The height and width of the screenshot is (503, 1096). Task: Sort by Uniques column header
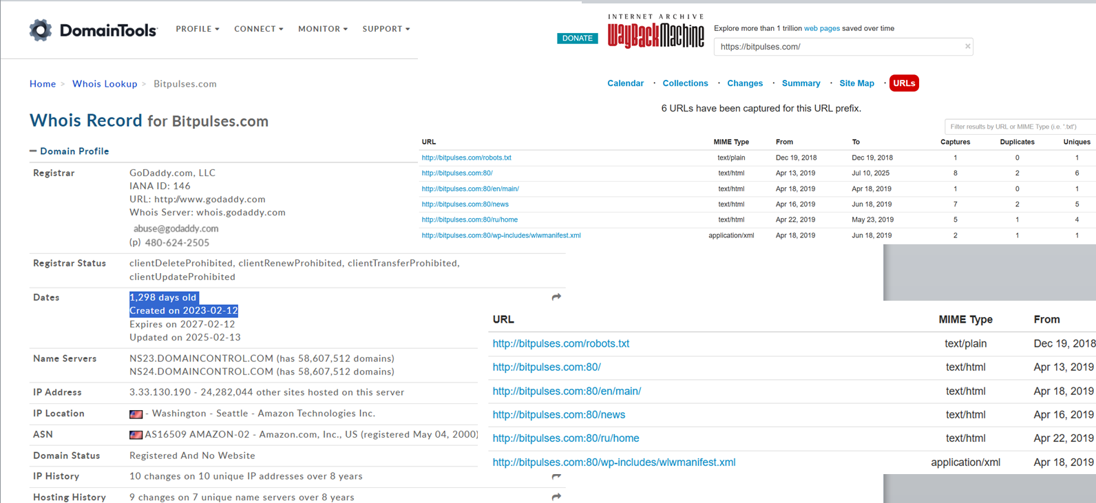1077,142
